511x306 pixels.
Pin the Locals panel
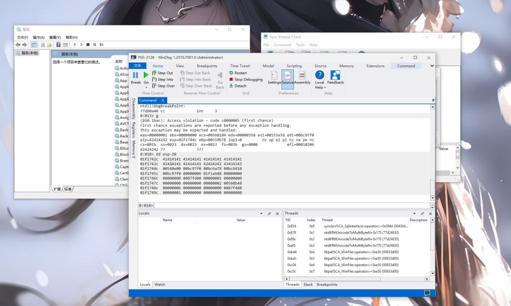(x=269, y=214)
